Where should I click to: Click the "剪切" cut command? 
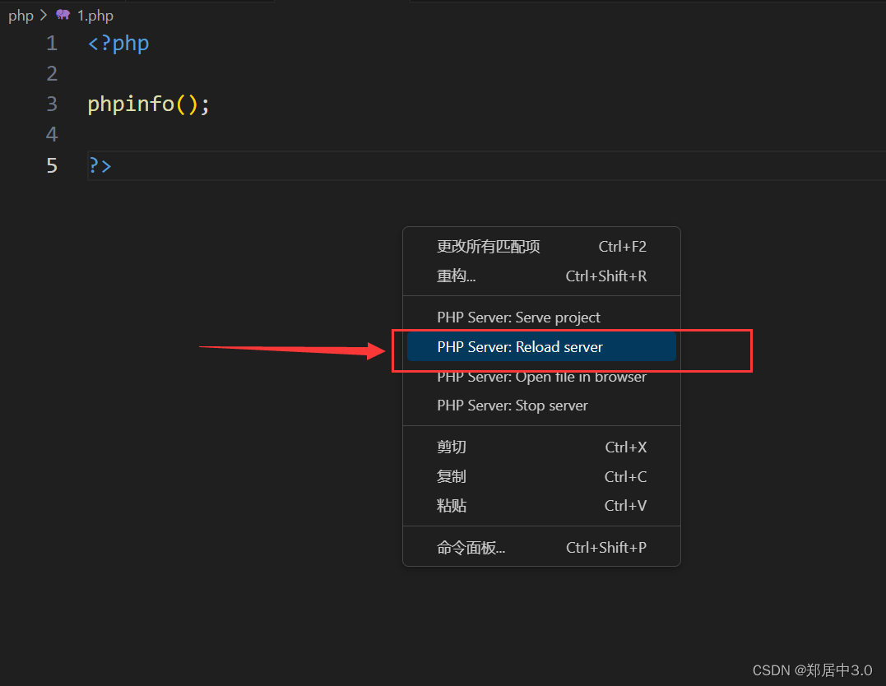(x=451, y=447)
